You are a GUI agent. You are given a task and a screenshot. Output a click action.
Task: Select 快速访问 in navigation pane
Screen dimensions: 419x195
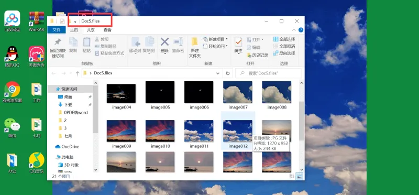tap(70, 89)
